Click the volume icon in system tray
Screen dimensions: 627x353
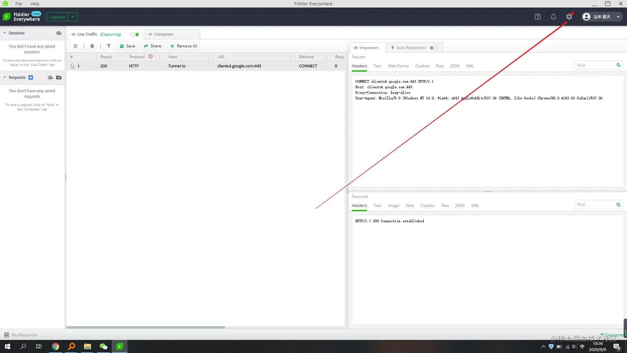click(574, 346)
